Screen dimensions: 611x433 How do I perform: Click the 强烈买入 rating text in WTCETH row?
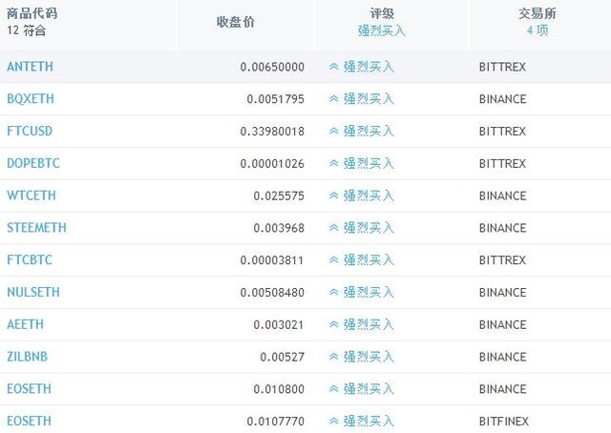[x=369, y=196]
